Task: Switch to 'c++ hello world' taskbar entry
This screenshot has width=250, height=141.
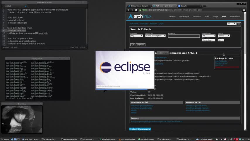Action: click(x=204, y=139)
